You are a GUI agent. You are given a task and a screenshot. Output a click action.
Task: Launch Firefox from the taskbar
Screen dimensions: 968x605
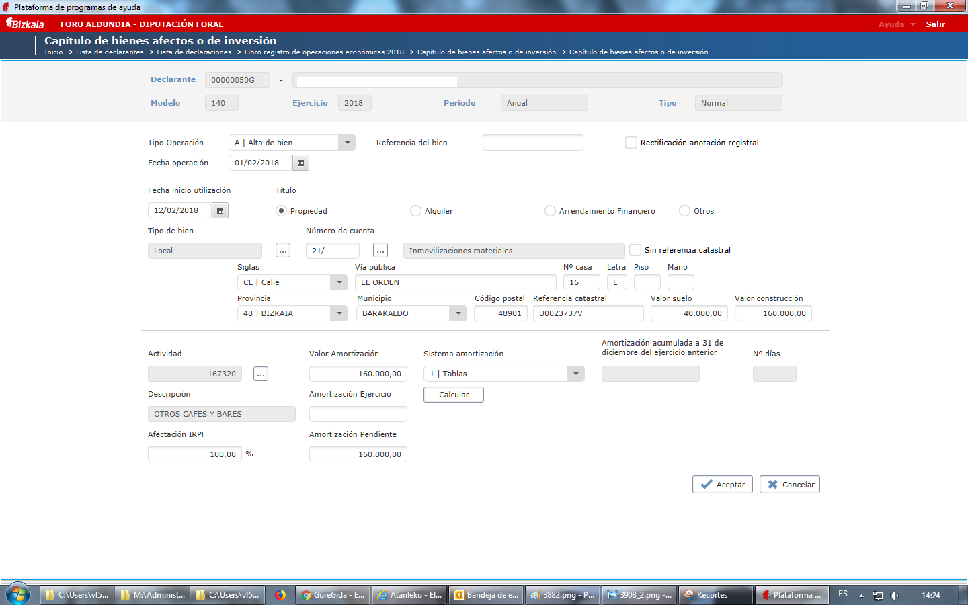[280, 595]
